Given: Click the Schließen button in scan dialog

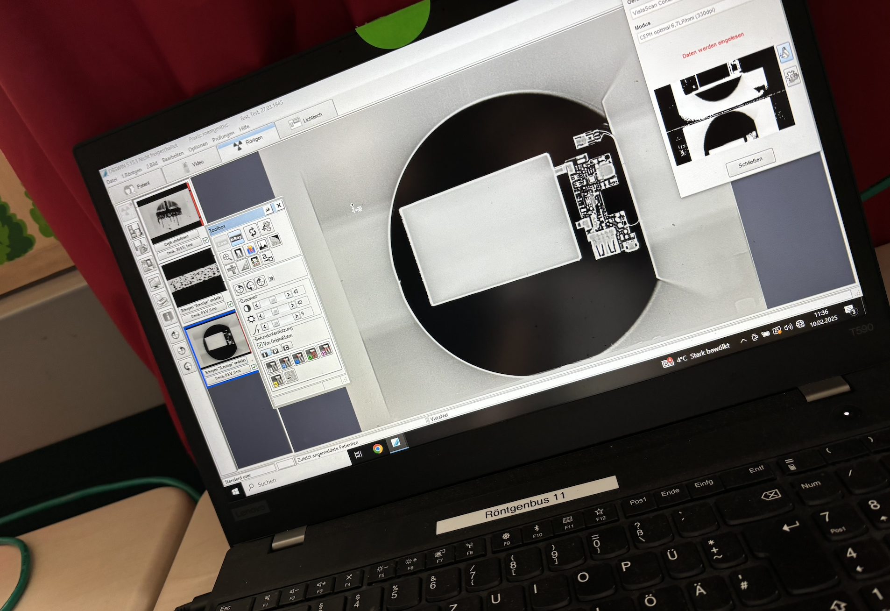Looking at the screenshot, I should pos(750,162).
